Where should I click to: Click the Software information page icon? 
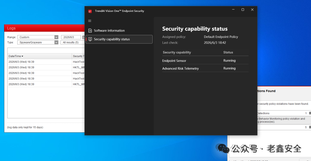tap(90, 30)
